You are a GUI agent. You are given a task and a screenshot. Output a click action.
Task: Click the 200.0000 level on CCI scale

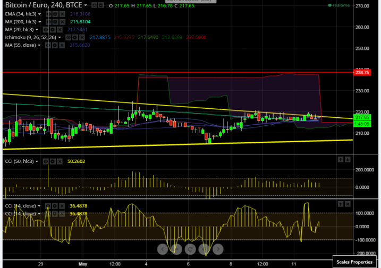point(365,170)
